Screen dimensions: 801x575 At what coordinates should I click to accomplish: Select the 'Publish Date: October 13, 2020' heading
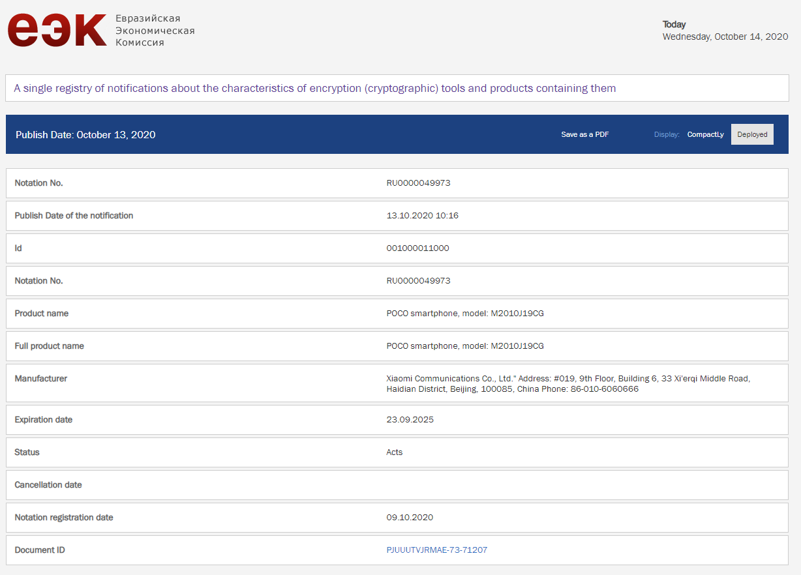[85, 135]
